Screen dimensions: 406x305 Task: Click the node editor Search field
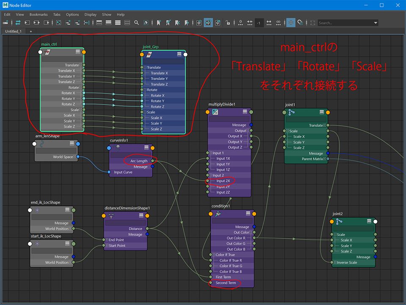click(x=343, y=23)
